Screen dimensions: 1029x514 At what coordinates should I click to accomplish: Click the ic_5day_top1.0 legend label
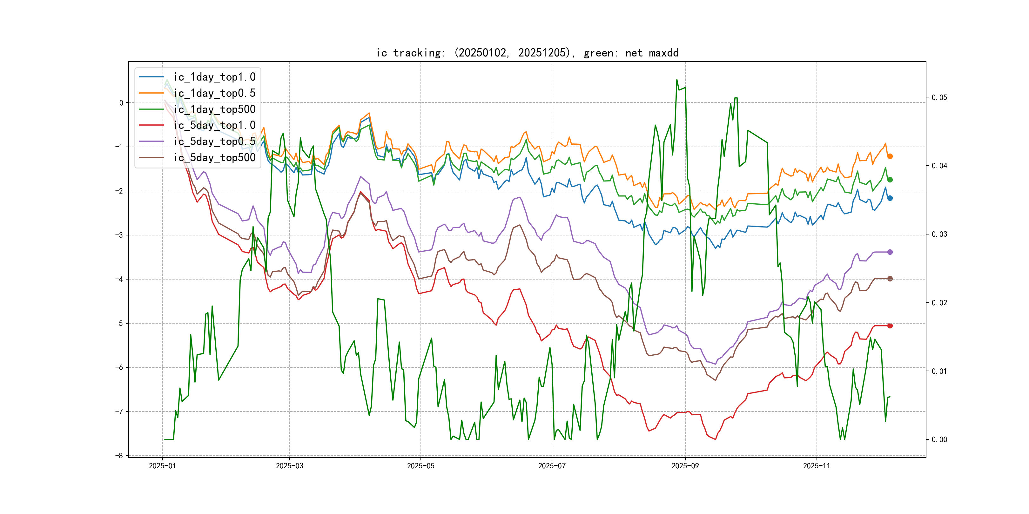[x=214, y=125]
